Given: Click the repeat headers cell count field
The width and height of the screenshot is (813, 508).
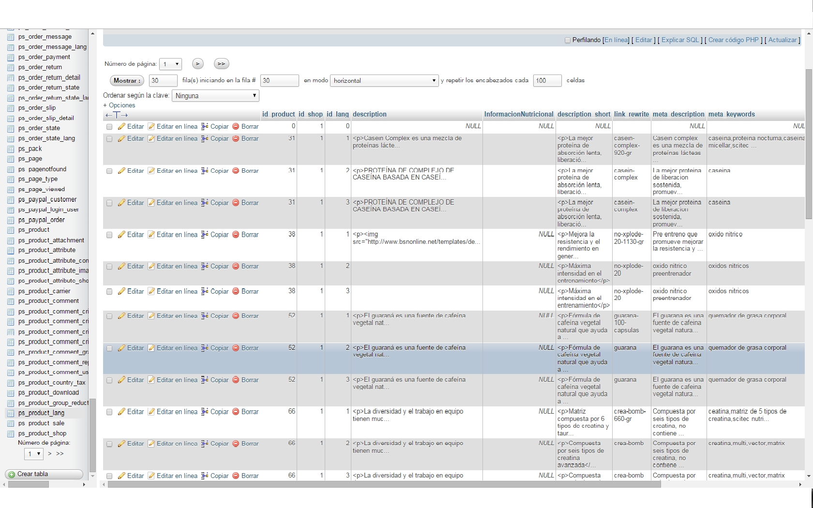Looking at the screenshot, I should [547, 81].
